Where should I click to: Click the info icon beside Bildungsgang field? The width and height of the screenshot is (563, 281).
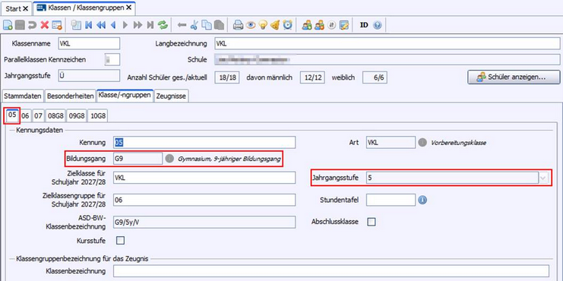169,159
